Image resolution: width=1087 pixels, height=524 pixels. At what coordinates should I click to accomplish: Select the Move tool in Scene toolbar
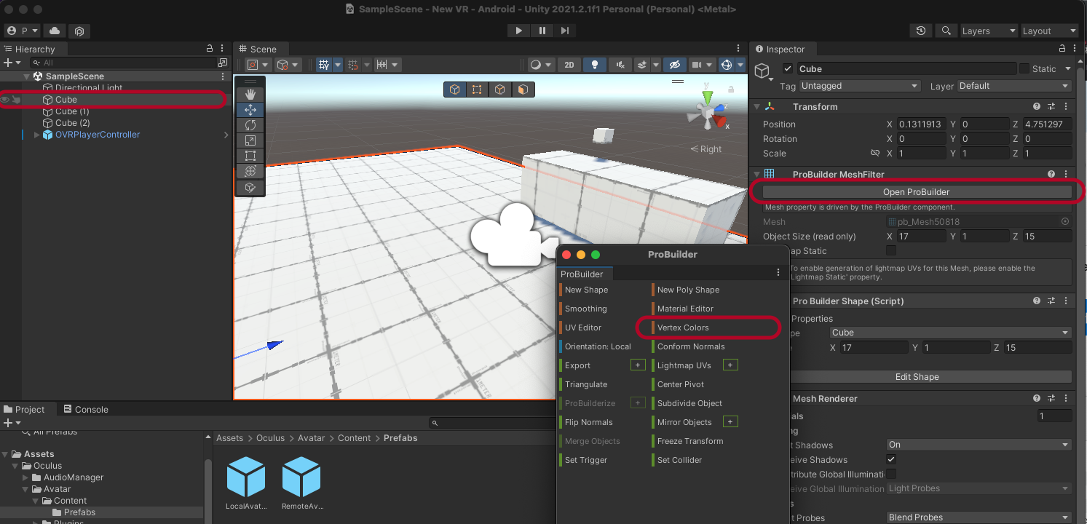(250, 110)
